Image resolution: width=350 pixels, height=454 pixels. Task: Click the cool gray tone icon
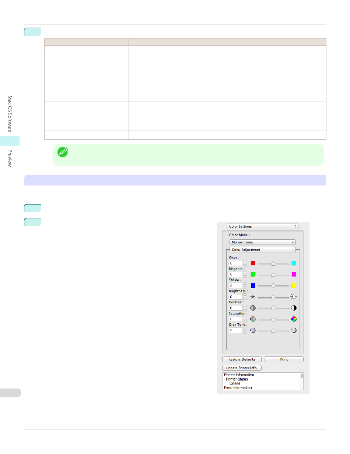point(253,330)
